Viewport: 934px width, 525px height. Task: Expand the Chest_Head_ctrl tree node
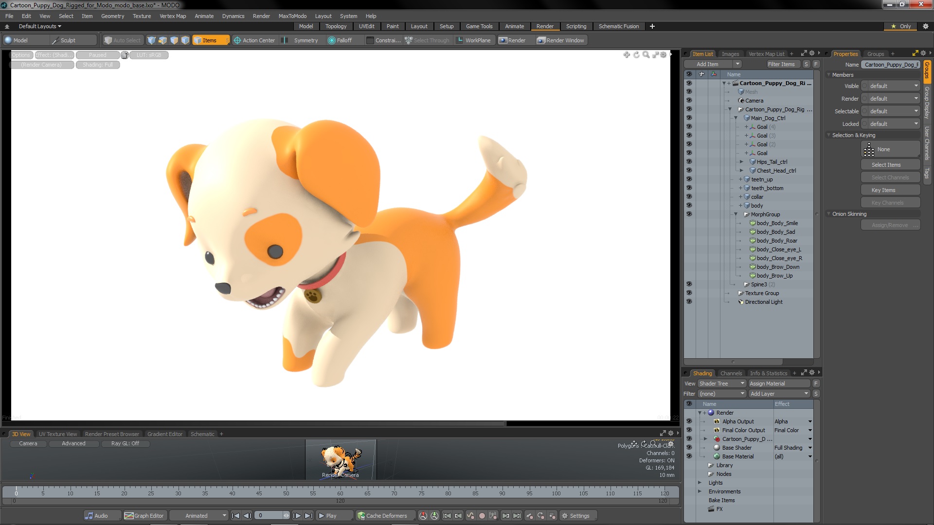click(x=741, y=171)
